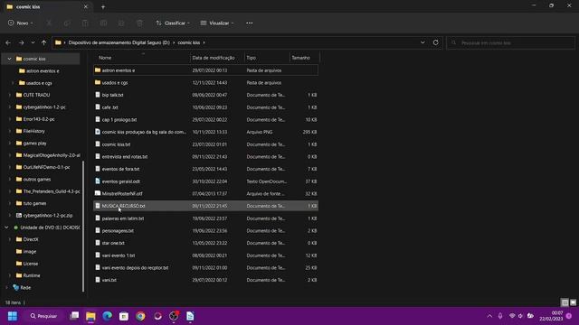
Task: Open Google Chrome from the taskbar
Action: pos(140,316)
